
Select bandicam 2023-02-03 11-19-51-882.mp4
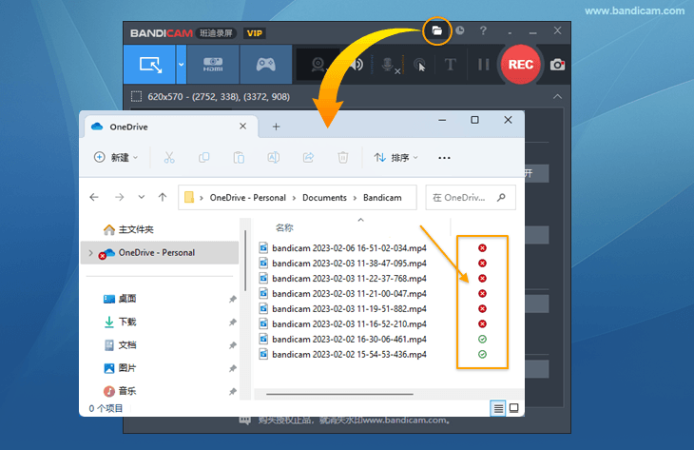click(x=342, y=308)
